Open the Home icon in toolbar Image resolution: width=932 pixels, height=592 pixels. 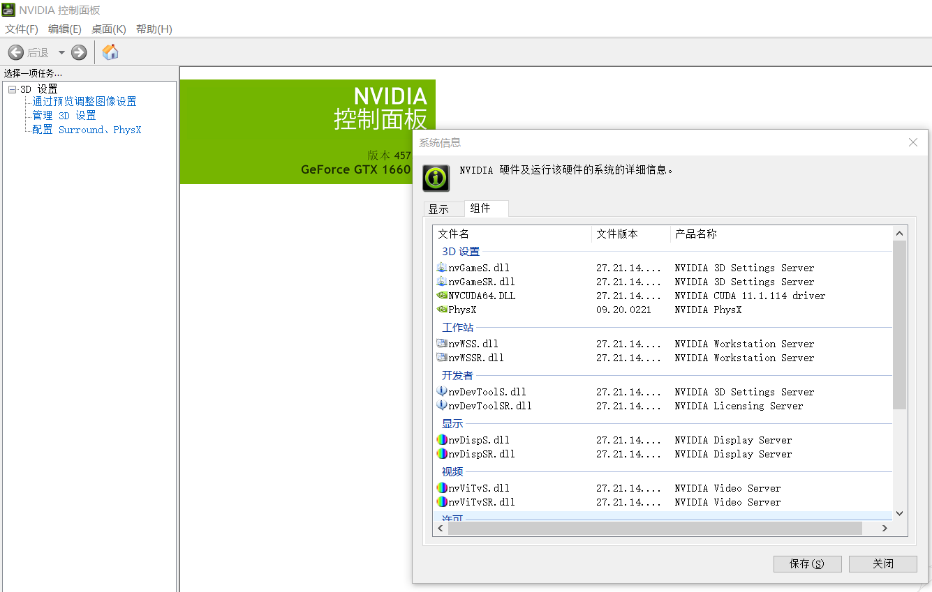[110, 52]
